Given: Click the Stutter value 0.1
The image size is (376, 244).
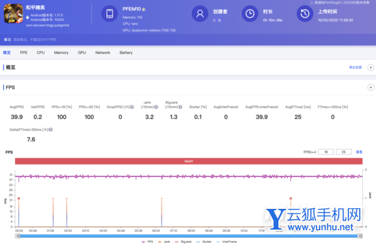Looking at the screenshot, I should (x=198, y=117).
